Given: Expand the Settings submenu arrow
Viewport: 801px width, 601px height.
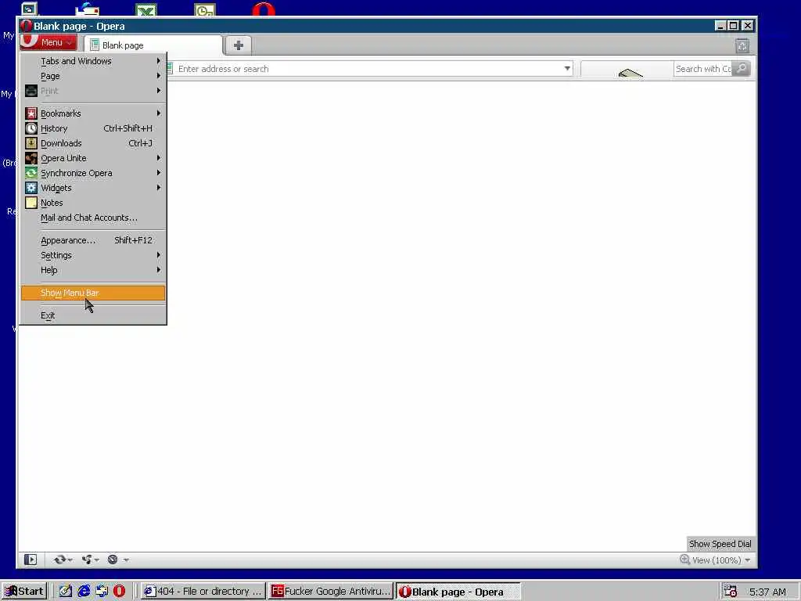Looking at the screenshot, I should point(159,254).
